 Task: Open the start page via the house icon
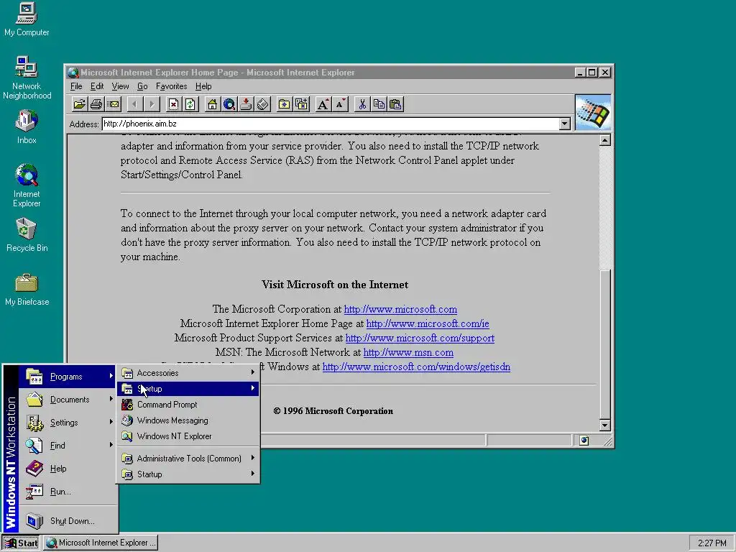pyautogui.click(x=212, y=104)
